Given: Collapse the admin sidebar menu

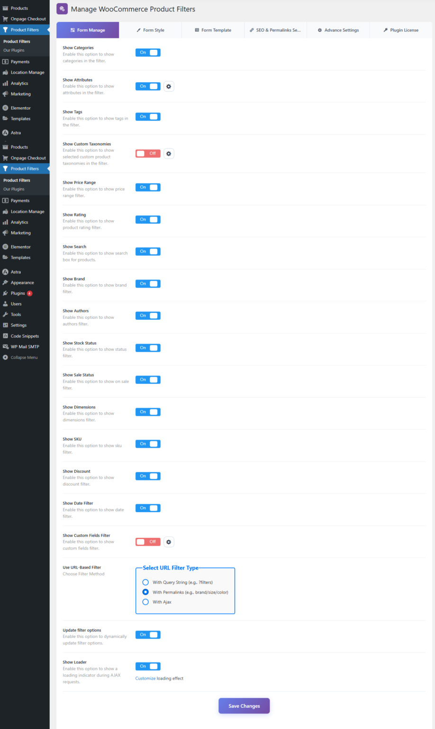Looking at the screenshot, I should [x=24, y=357].
